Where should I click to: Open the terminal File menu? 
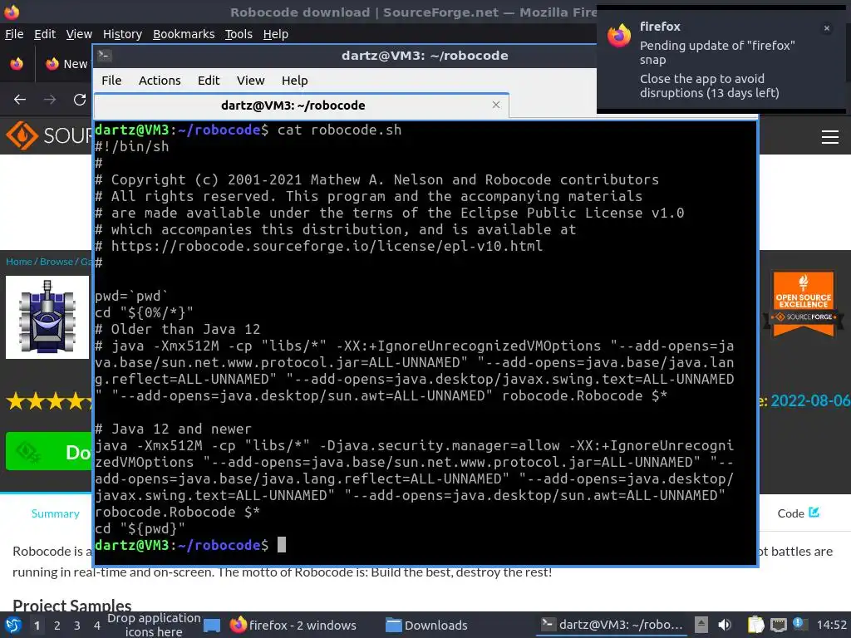111,81
